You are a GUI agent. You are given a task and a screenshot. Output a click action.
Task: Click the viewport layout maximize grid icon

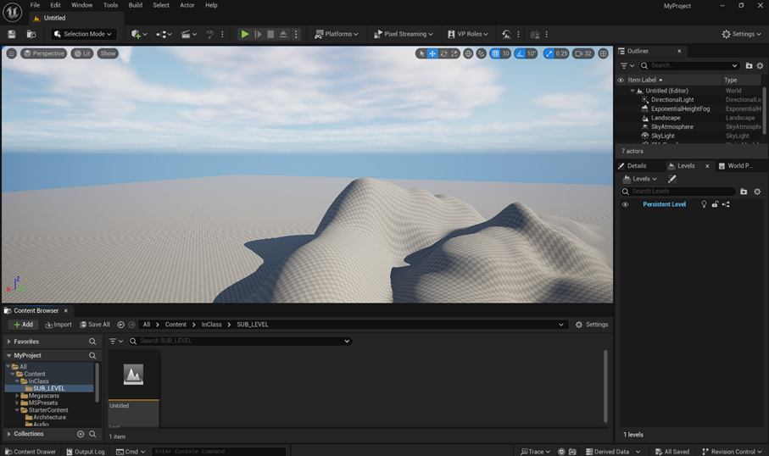[x=604, y=53]
